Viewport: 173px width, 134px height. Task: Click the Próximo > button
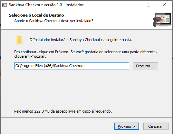[126, 126]
